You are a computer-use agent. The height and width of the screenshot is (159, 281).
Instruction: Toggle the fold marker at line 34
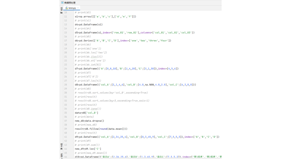[x=74, y=109]
